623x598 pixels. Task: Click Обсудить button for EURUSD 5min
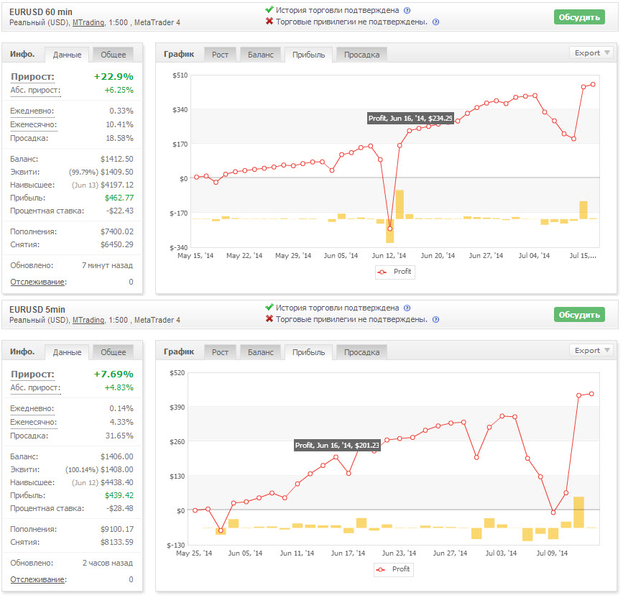pyautogui.click(x=579, y=315)
